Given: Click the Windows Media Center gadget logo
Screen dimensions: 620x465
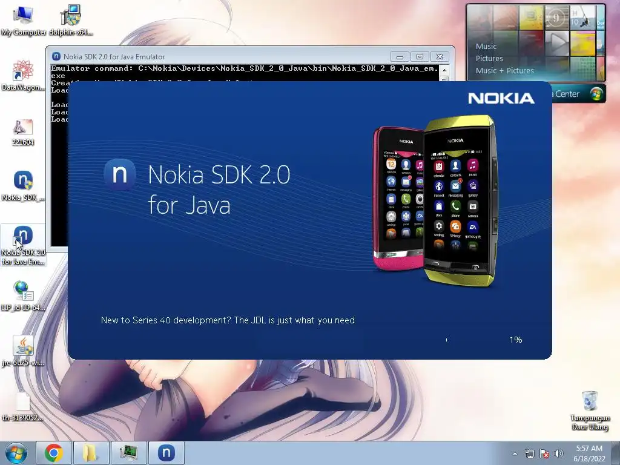Looking at the screenshot, I should click(596, 94).
